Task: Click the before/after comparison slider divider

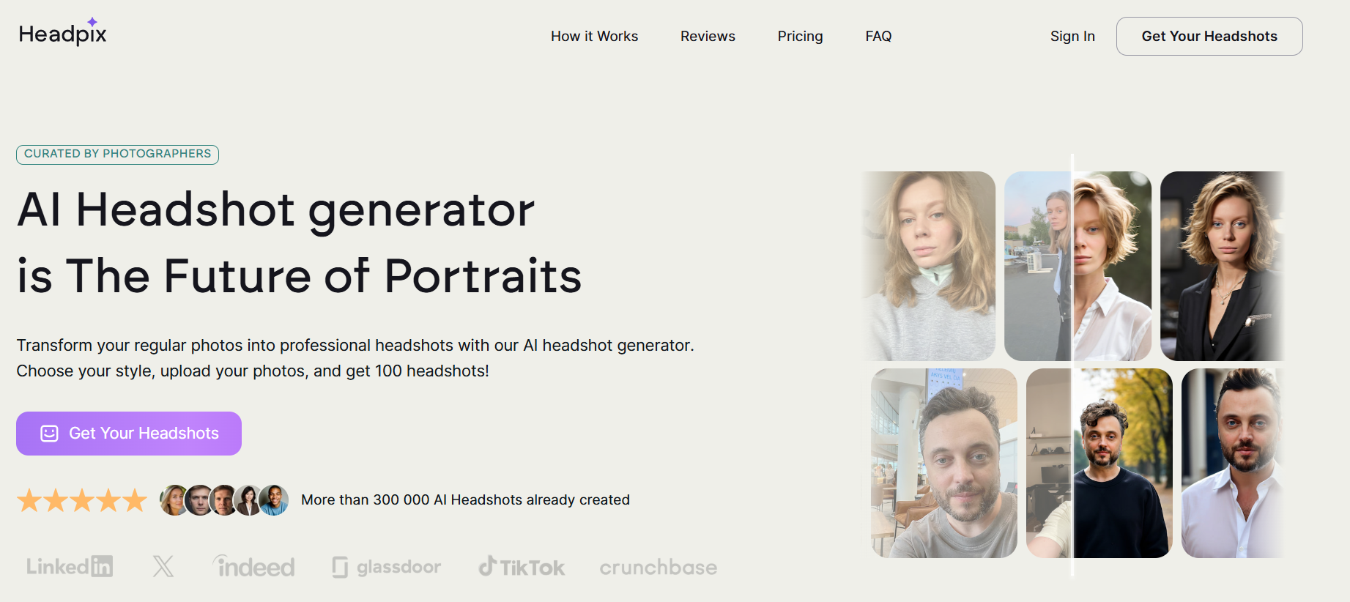Action: tap(1072, 365)
